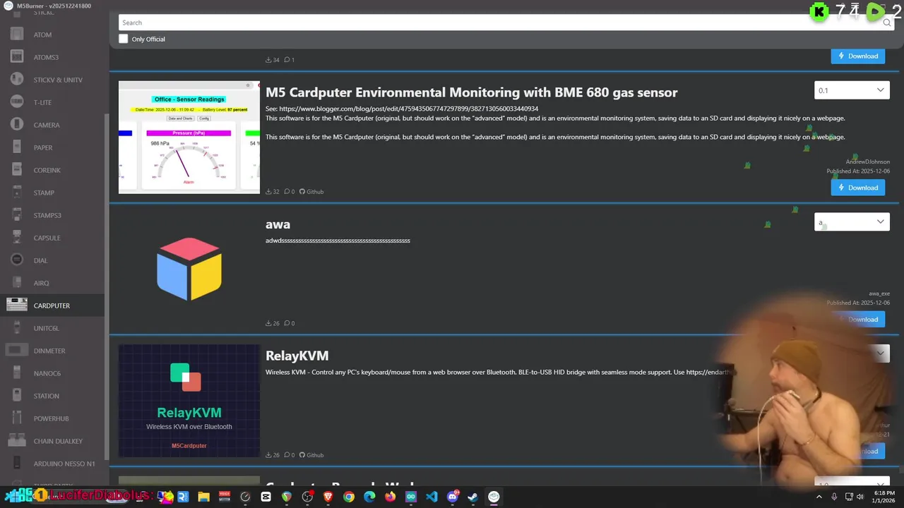904x508 pixels.
Task: Click download count icon of BME 680 firmware
Action: click(x=268, y=191)
